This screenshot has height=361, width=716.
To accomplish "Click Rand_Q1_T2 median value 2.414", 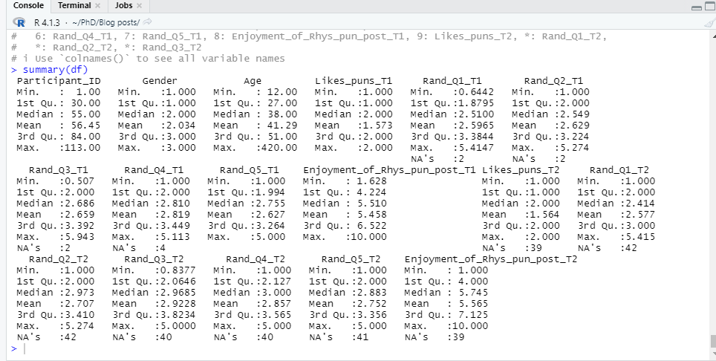I will (640, 204).
